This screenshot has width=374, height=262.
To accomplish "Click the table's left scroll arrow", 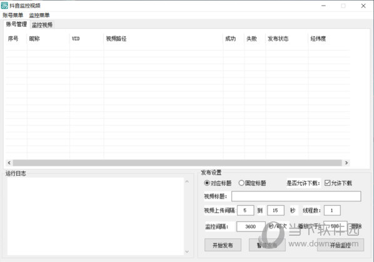I will 9,163.
